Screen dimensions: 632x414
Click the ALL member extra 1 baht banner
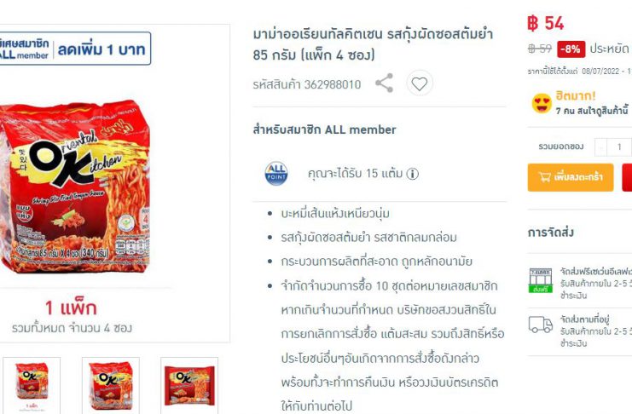[75, 49]
